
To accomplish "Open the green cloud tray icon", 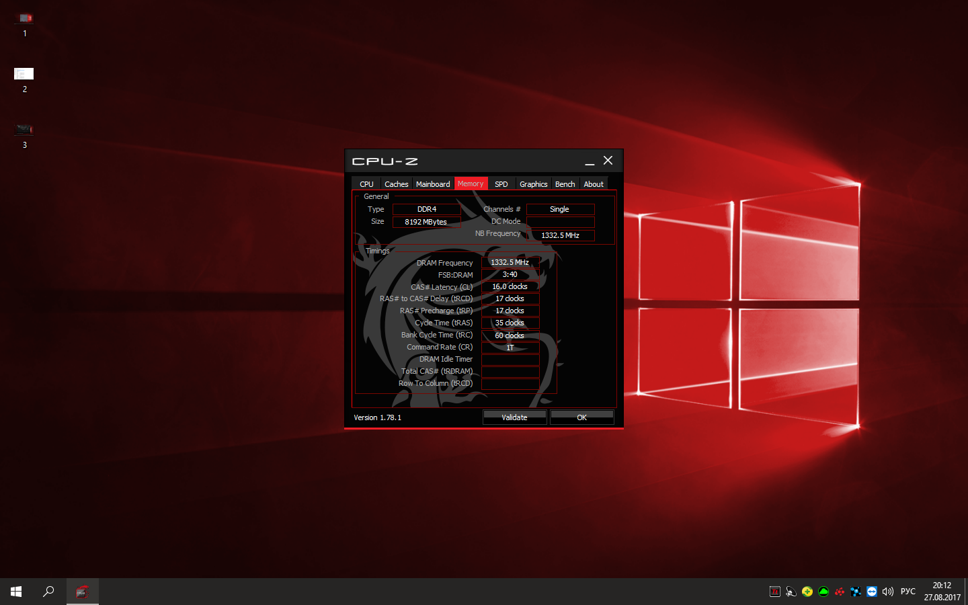I will tap(823, 592).
